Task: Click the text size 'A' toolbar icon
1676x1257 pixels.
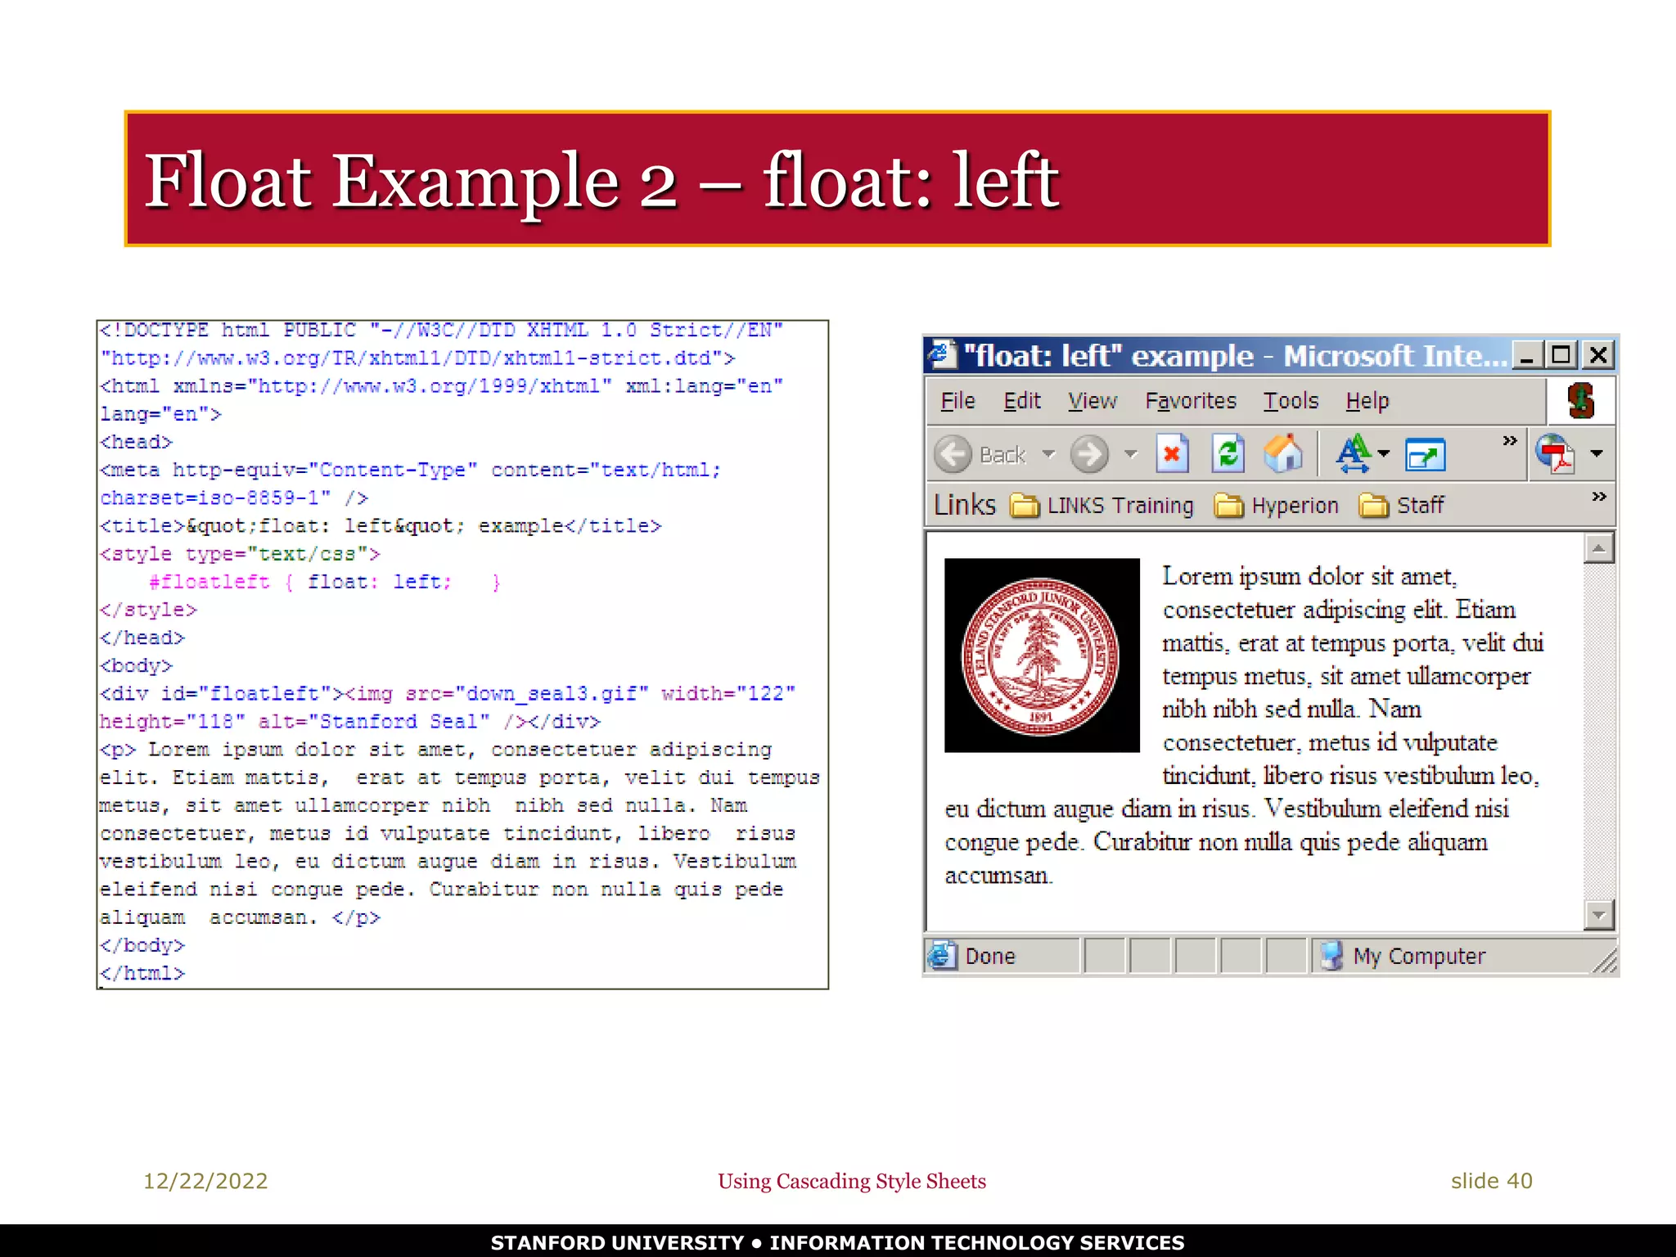Action: coord(1353,453)
